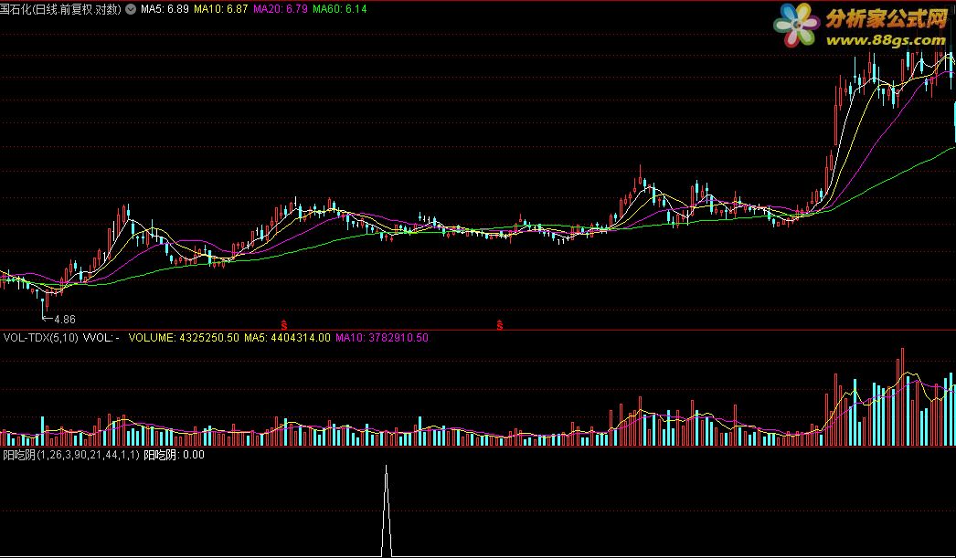Click the 阳吃阴(1,26,3,90,21,44,1,1) indicator name
The width and height of the screenshot is (956, 558).
tap(70, 455)
